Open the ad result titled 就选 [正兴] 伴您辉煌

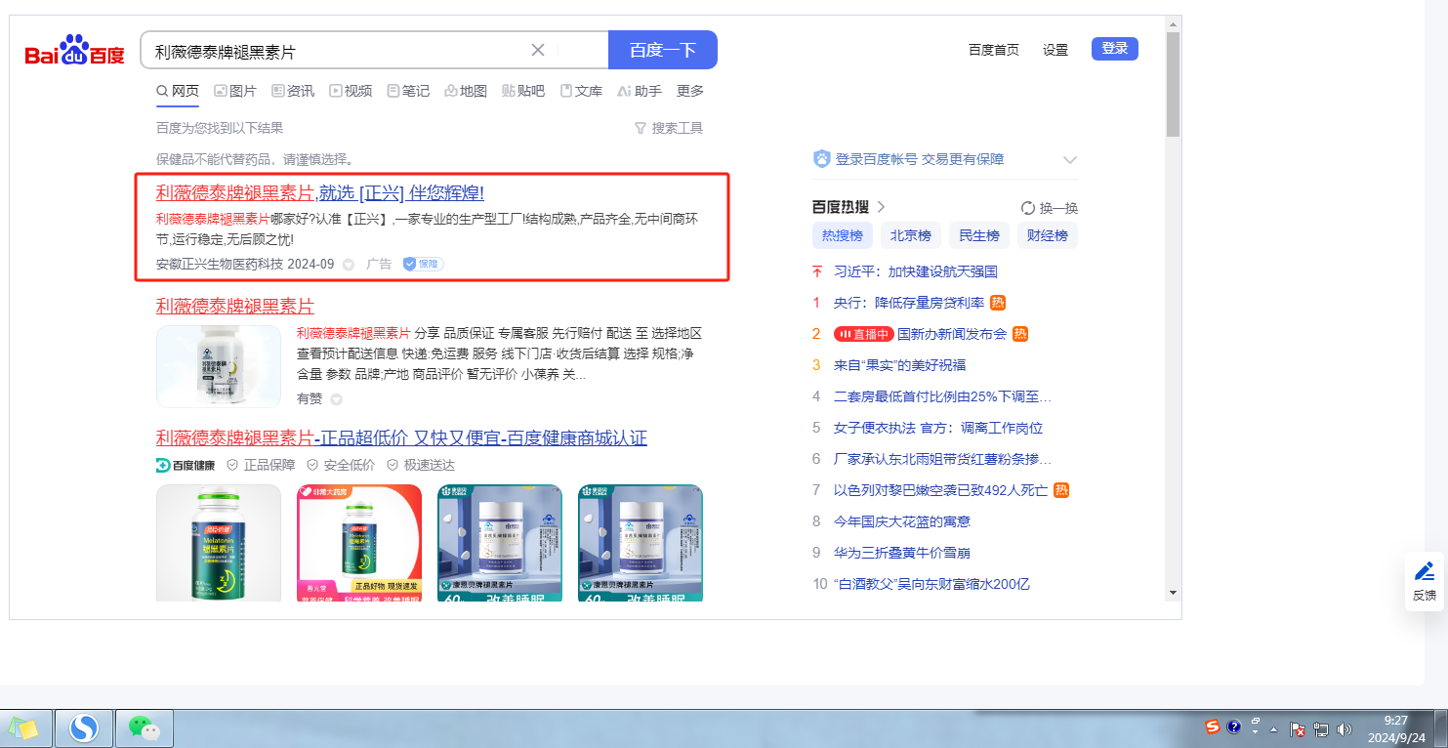[320, 192]
